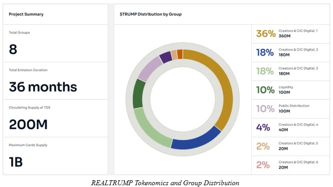333x187 pixels.
Task: Click the orange 2% chart segment
Action: click(180, 54)
